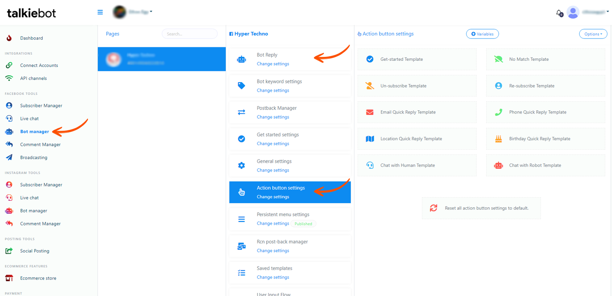Click the talkiebot logo

point(31,13)
